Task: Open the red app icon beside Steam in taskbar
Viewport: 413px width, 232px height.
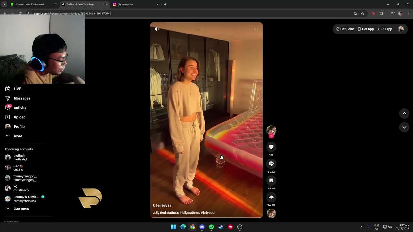Action: point(230,227)
